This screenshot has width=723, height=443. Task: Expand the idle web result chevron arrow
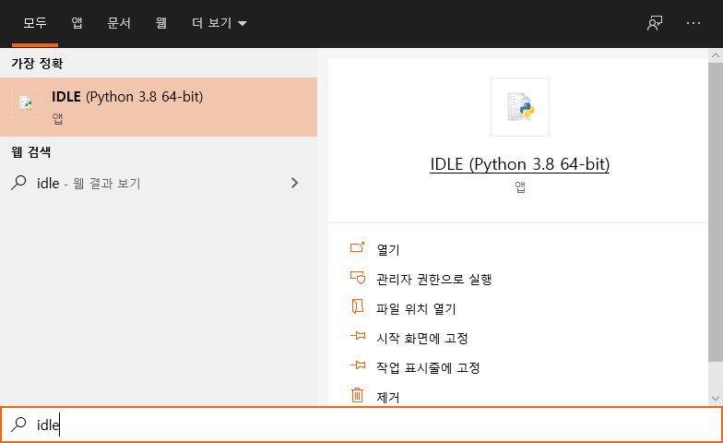tap(295, 183)
